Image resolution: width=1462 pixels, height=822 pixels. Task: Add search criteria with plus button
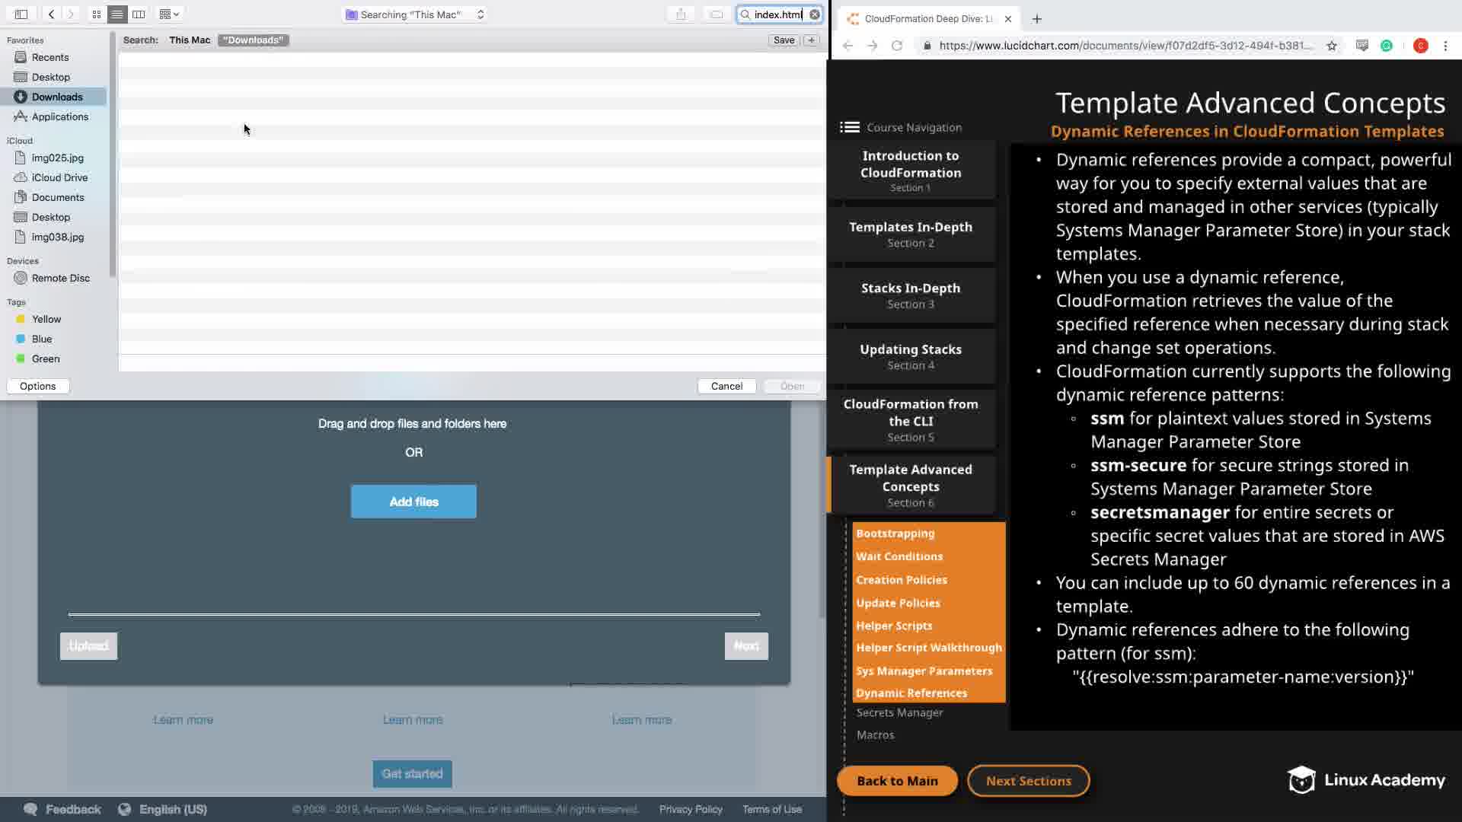[812, 40]
